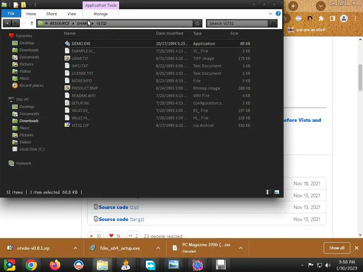The width and height of the screenshot is (363, 272).
Task: Select the VLT32.ZIP archive icon
Action: click(67, 125)
